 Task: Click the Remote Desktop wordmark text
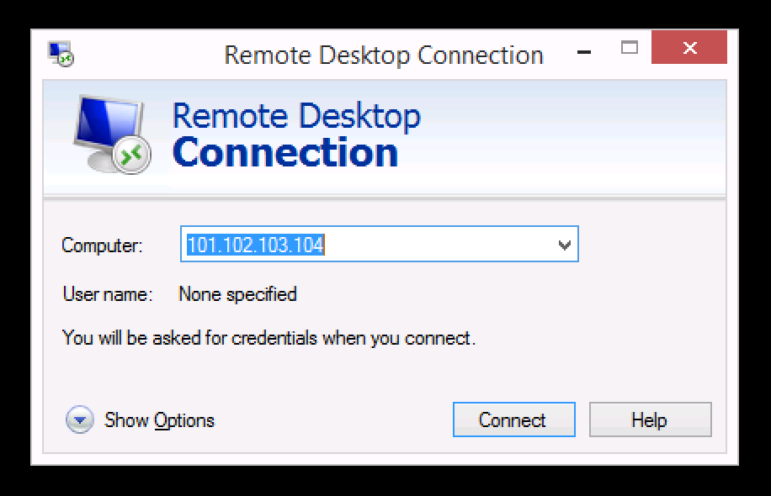[x=296, y=116]
